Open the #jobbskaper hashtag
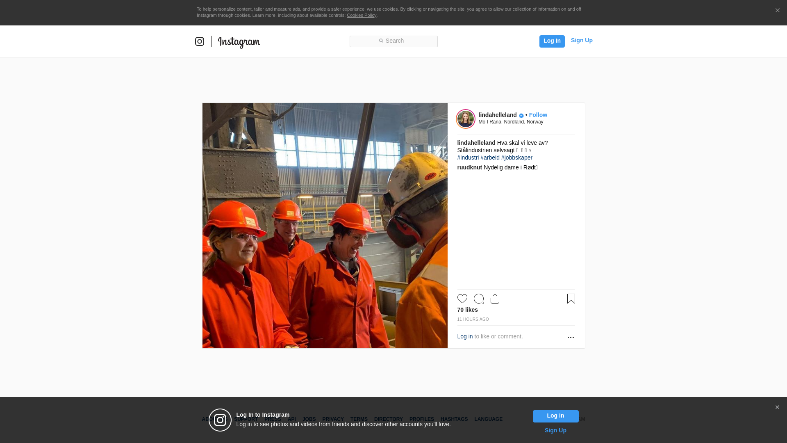 click(516, 158)
